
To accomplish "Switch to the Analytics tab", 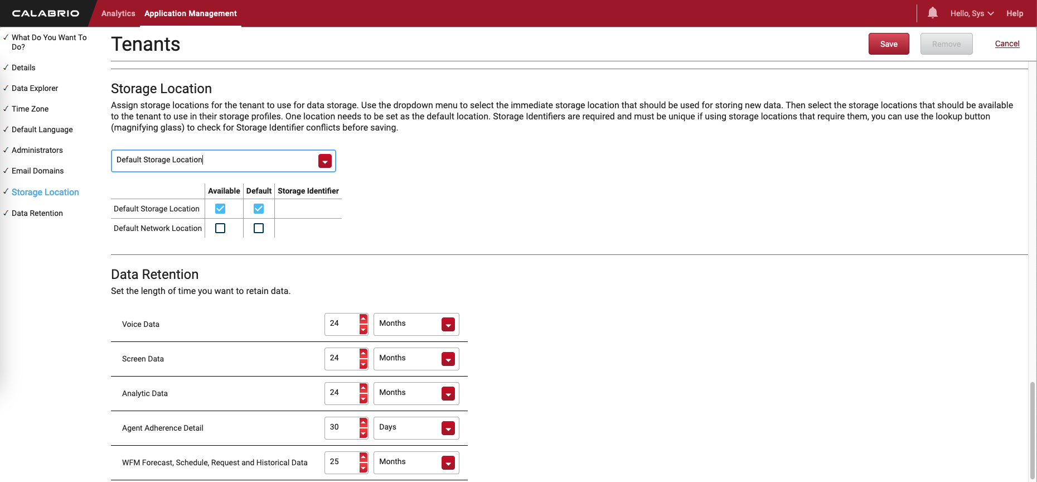I will tap(118, 13).
